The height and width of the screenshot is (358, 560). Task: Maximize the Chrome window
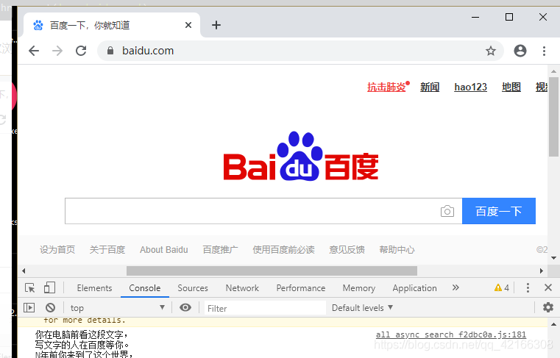[509, 17]
